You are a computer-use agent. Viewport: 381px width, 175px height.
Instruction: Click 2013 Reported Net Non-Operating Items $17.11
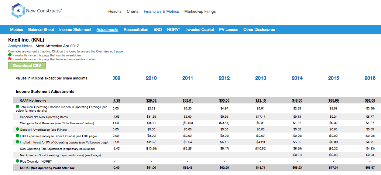pyautogui.click(x=261, y=117)
